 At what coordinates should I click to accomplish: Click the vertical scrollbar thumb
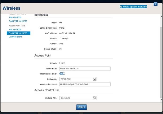click(x=161, y=62)
